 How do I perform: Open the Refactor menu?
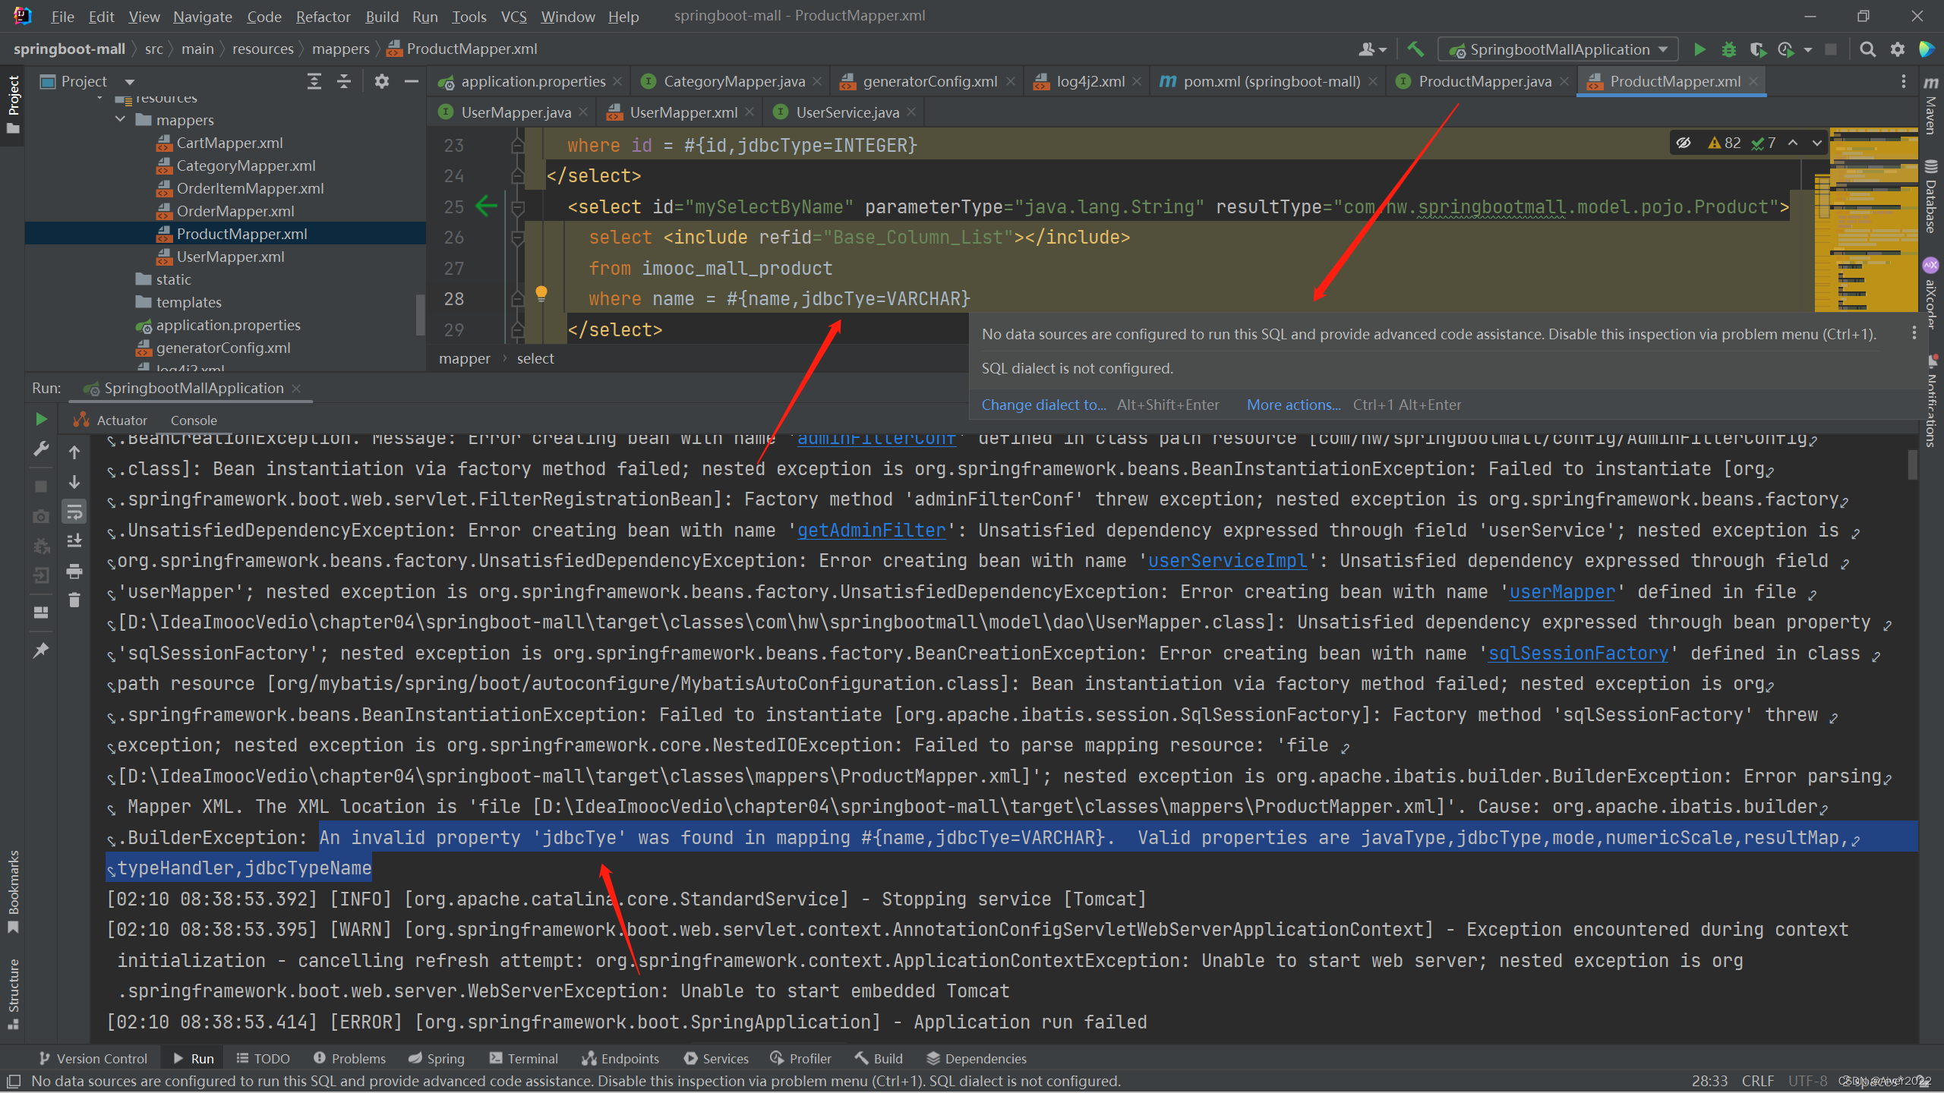(x=323, y=16)
